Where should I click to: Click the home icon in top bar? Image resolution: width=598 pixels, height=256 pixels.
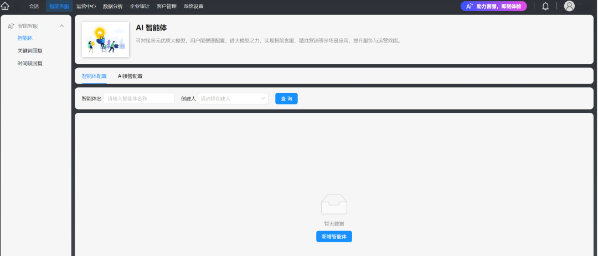[5, 6]
